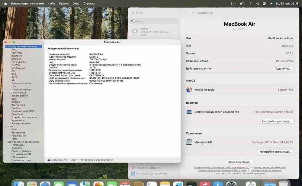The image size is (302, 186).
Task: Open Music from the Dock
Action: (x=205, y=184)
